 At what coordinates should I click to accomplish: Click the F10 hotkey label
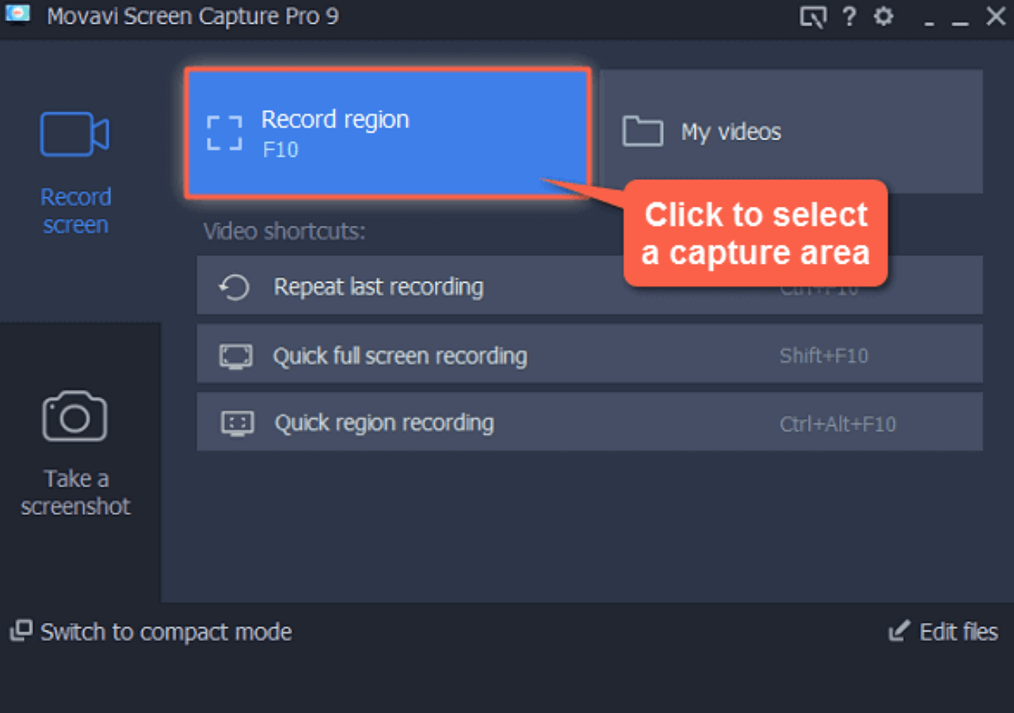coord(280,149)
